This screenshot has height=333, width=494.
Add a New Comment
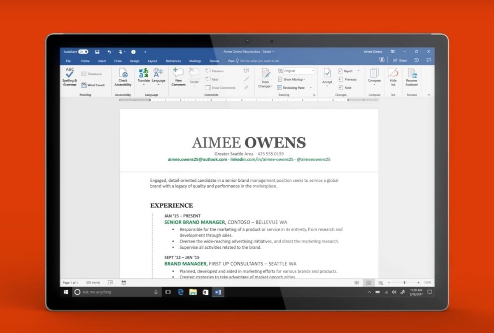click(x=178, y=76)
